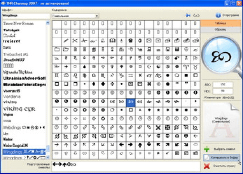Screen dimensions: 243x174
Task: Click font list scrollbar up arrow
Action: pos(48,23)
